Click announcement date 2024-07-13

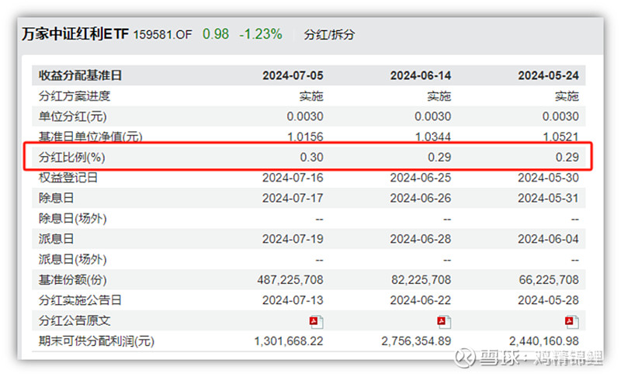click(293, 300)
